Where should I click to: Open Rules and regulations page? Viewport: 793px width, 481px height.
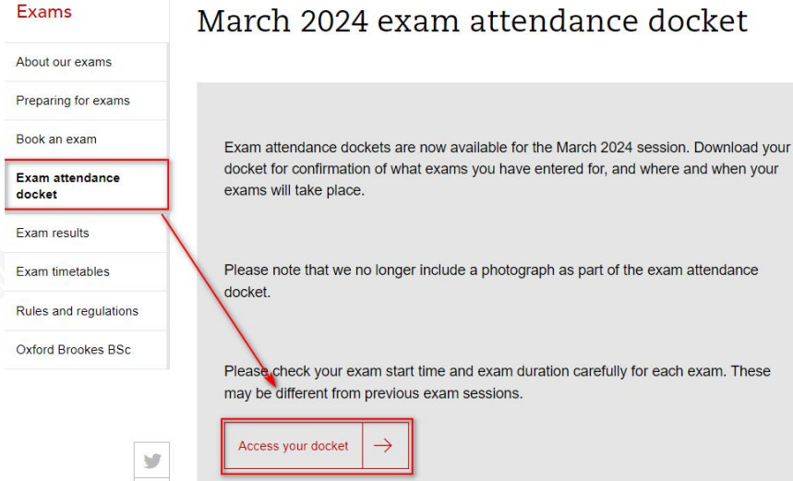[x=77, y=311]
